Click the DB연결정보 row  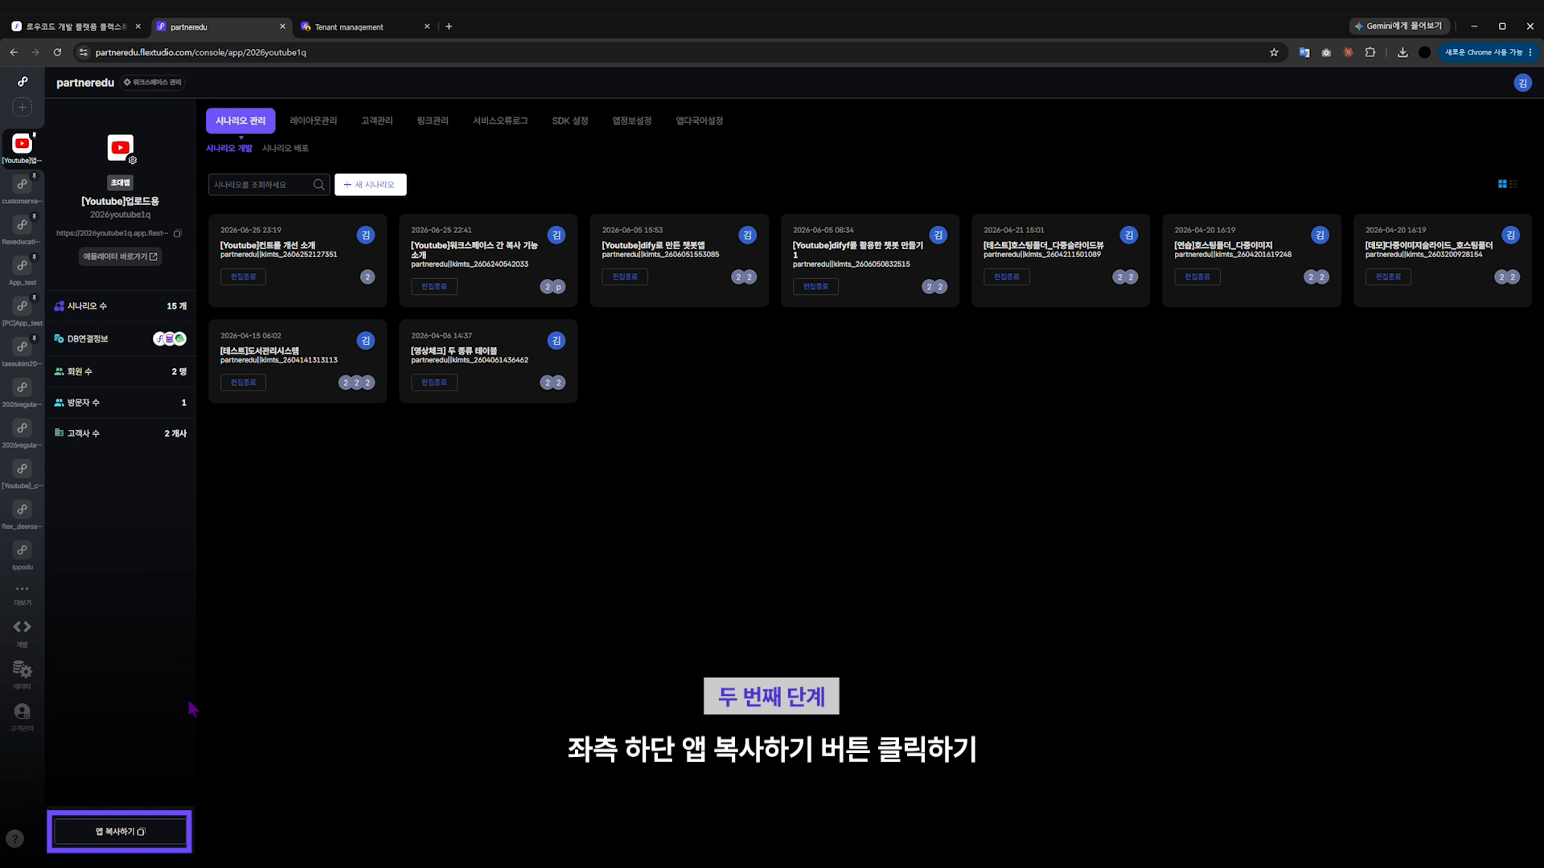tap(121, 339)
